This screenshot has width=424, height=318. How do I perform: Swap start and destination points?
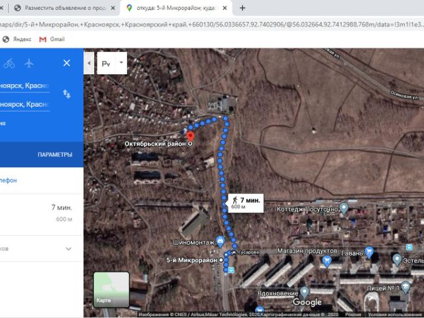(x=66, y=94)
